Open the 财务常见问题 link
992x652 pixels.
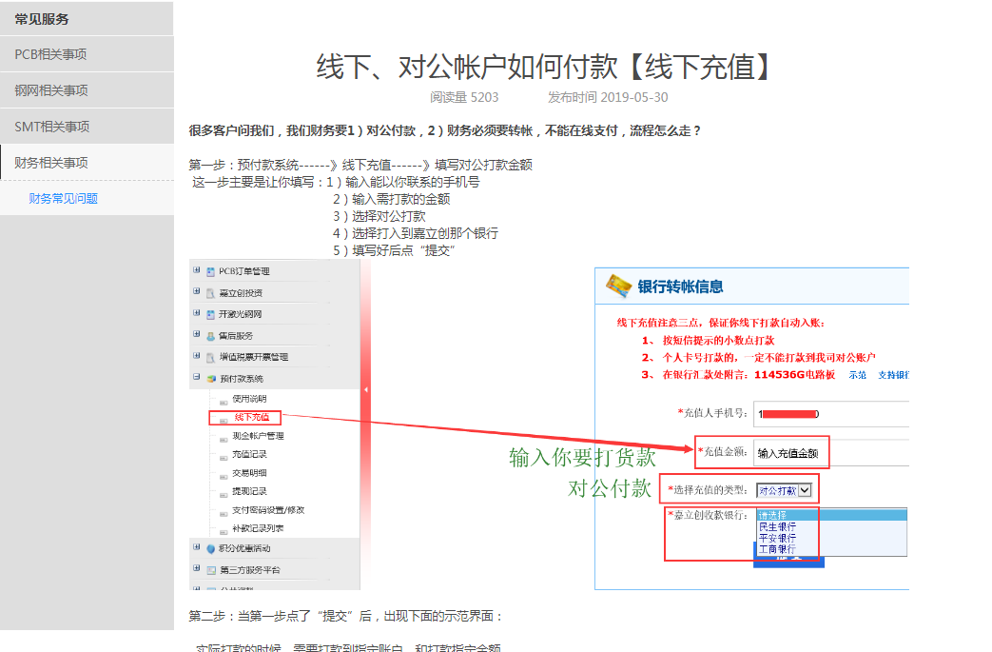click(63, 198)
